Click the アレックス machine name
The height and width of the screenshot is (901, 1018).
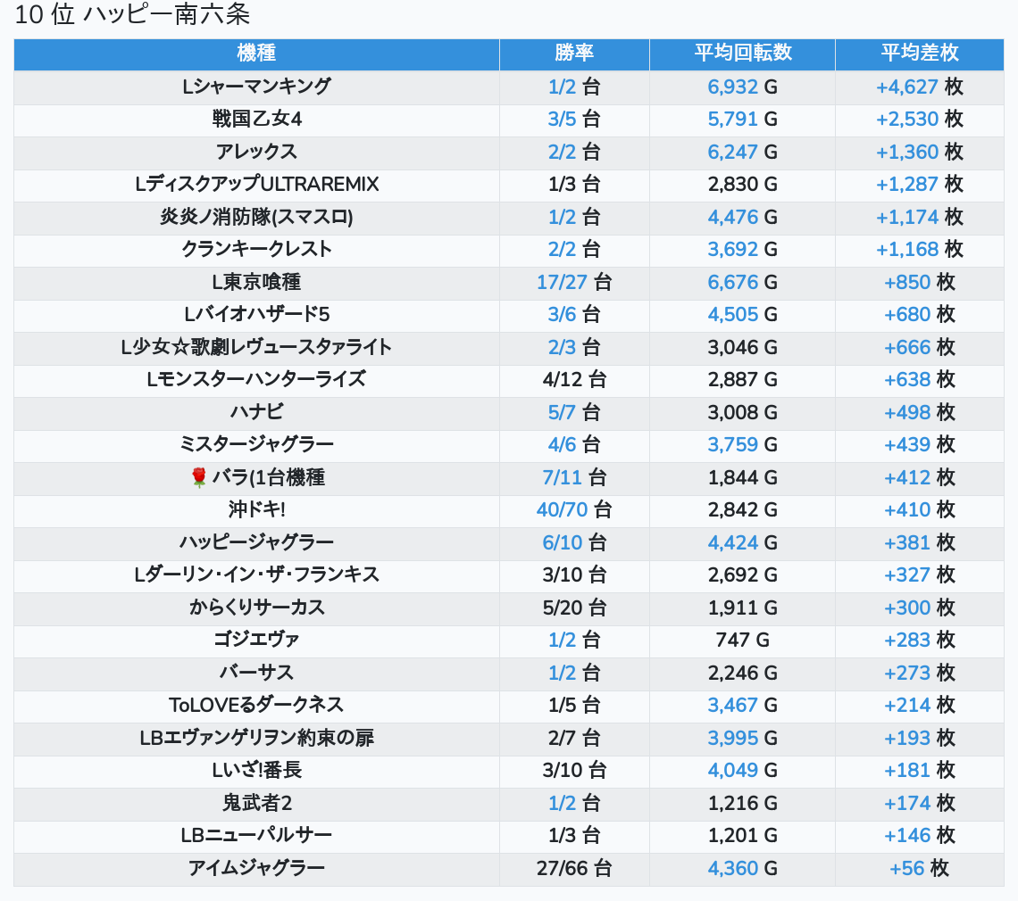click(x=256, y=152)
